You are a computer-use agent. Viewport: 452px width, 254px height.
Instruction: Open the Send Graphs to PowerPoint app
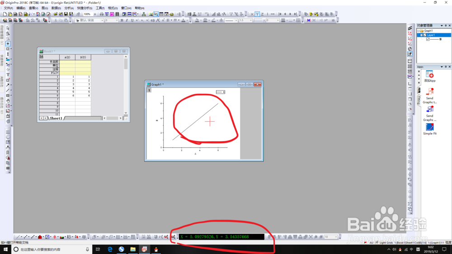coord(429,96)
